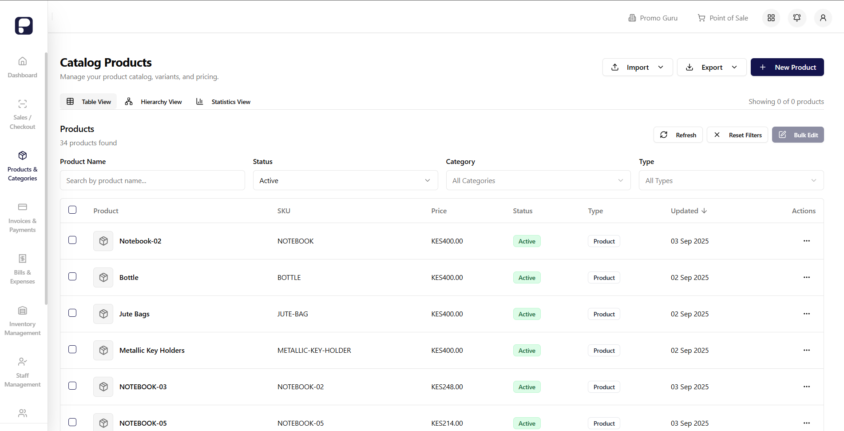The width and height of the screenshot is (844, 431).
Task: Select Sales / Checkout in the sidebar
Action: coord(22,115)
